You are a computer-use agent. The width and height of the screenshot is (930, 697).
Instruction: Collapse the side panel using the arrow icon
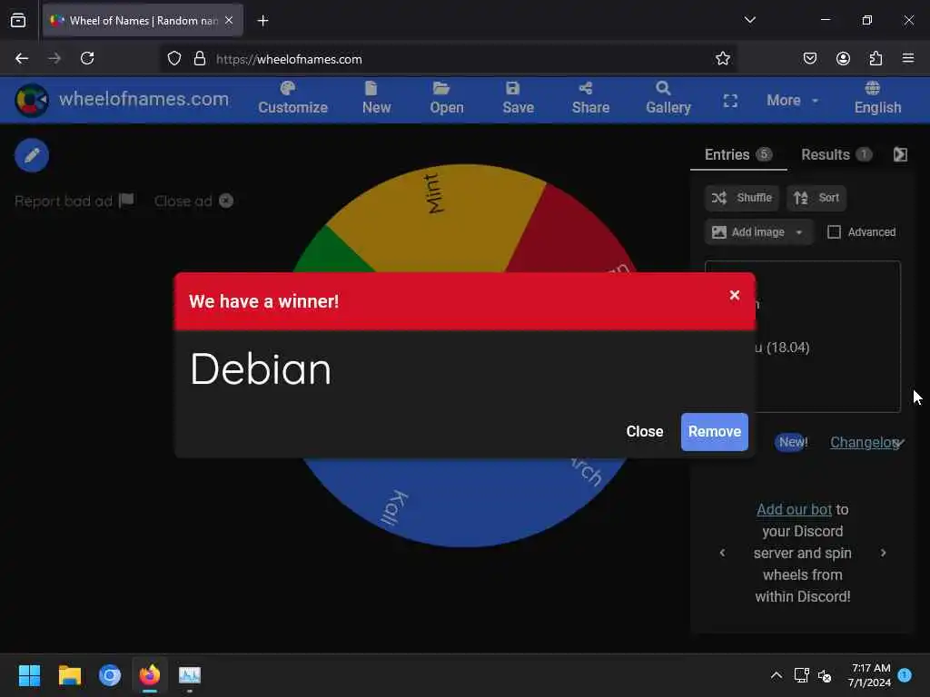[900, 154]
